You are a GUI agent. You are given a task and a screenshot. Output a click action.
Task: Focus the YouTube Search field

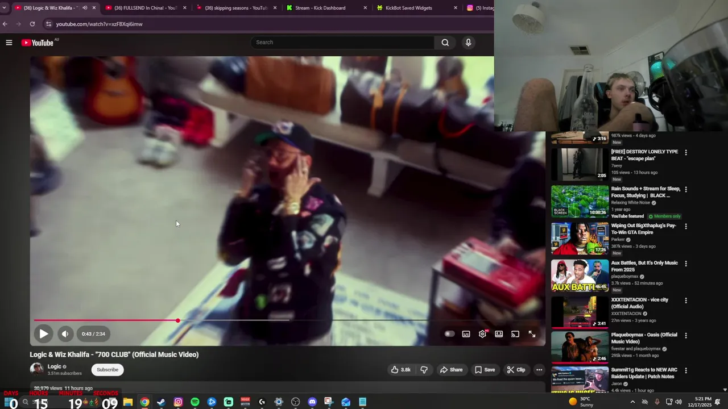[x=343, y=42]
